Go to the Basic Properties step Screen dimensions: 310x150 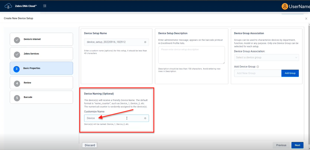coord(41,68)
